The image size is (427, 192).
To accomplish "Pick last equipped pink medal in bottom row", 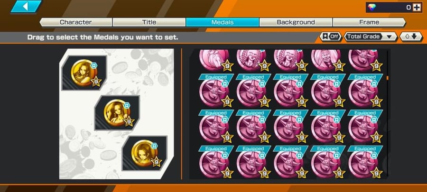I will click(365, 162).
